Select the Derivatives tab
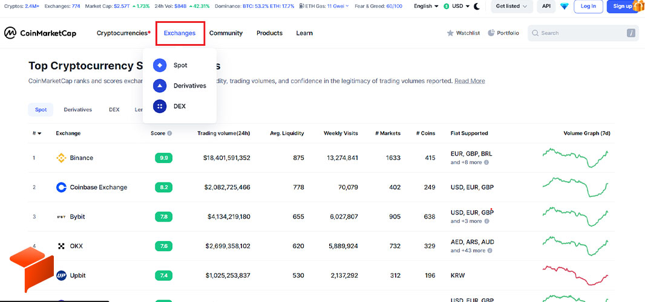 point(77,110)
